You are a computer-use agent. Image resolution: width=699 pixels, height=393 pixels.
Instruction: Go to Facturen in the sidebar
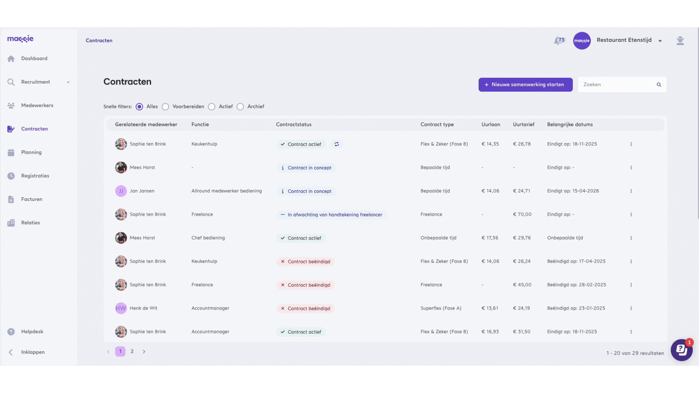[x=32, y=199]
